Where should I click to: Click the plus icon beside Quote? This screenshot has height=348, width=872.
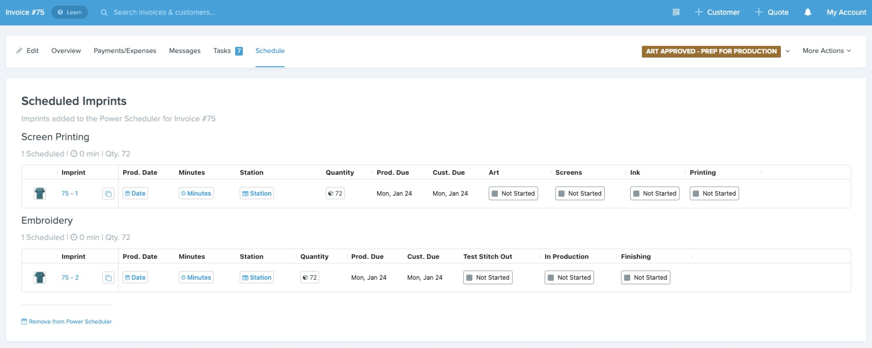point(758,12)
